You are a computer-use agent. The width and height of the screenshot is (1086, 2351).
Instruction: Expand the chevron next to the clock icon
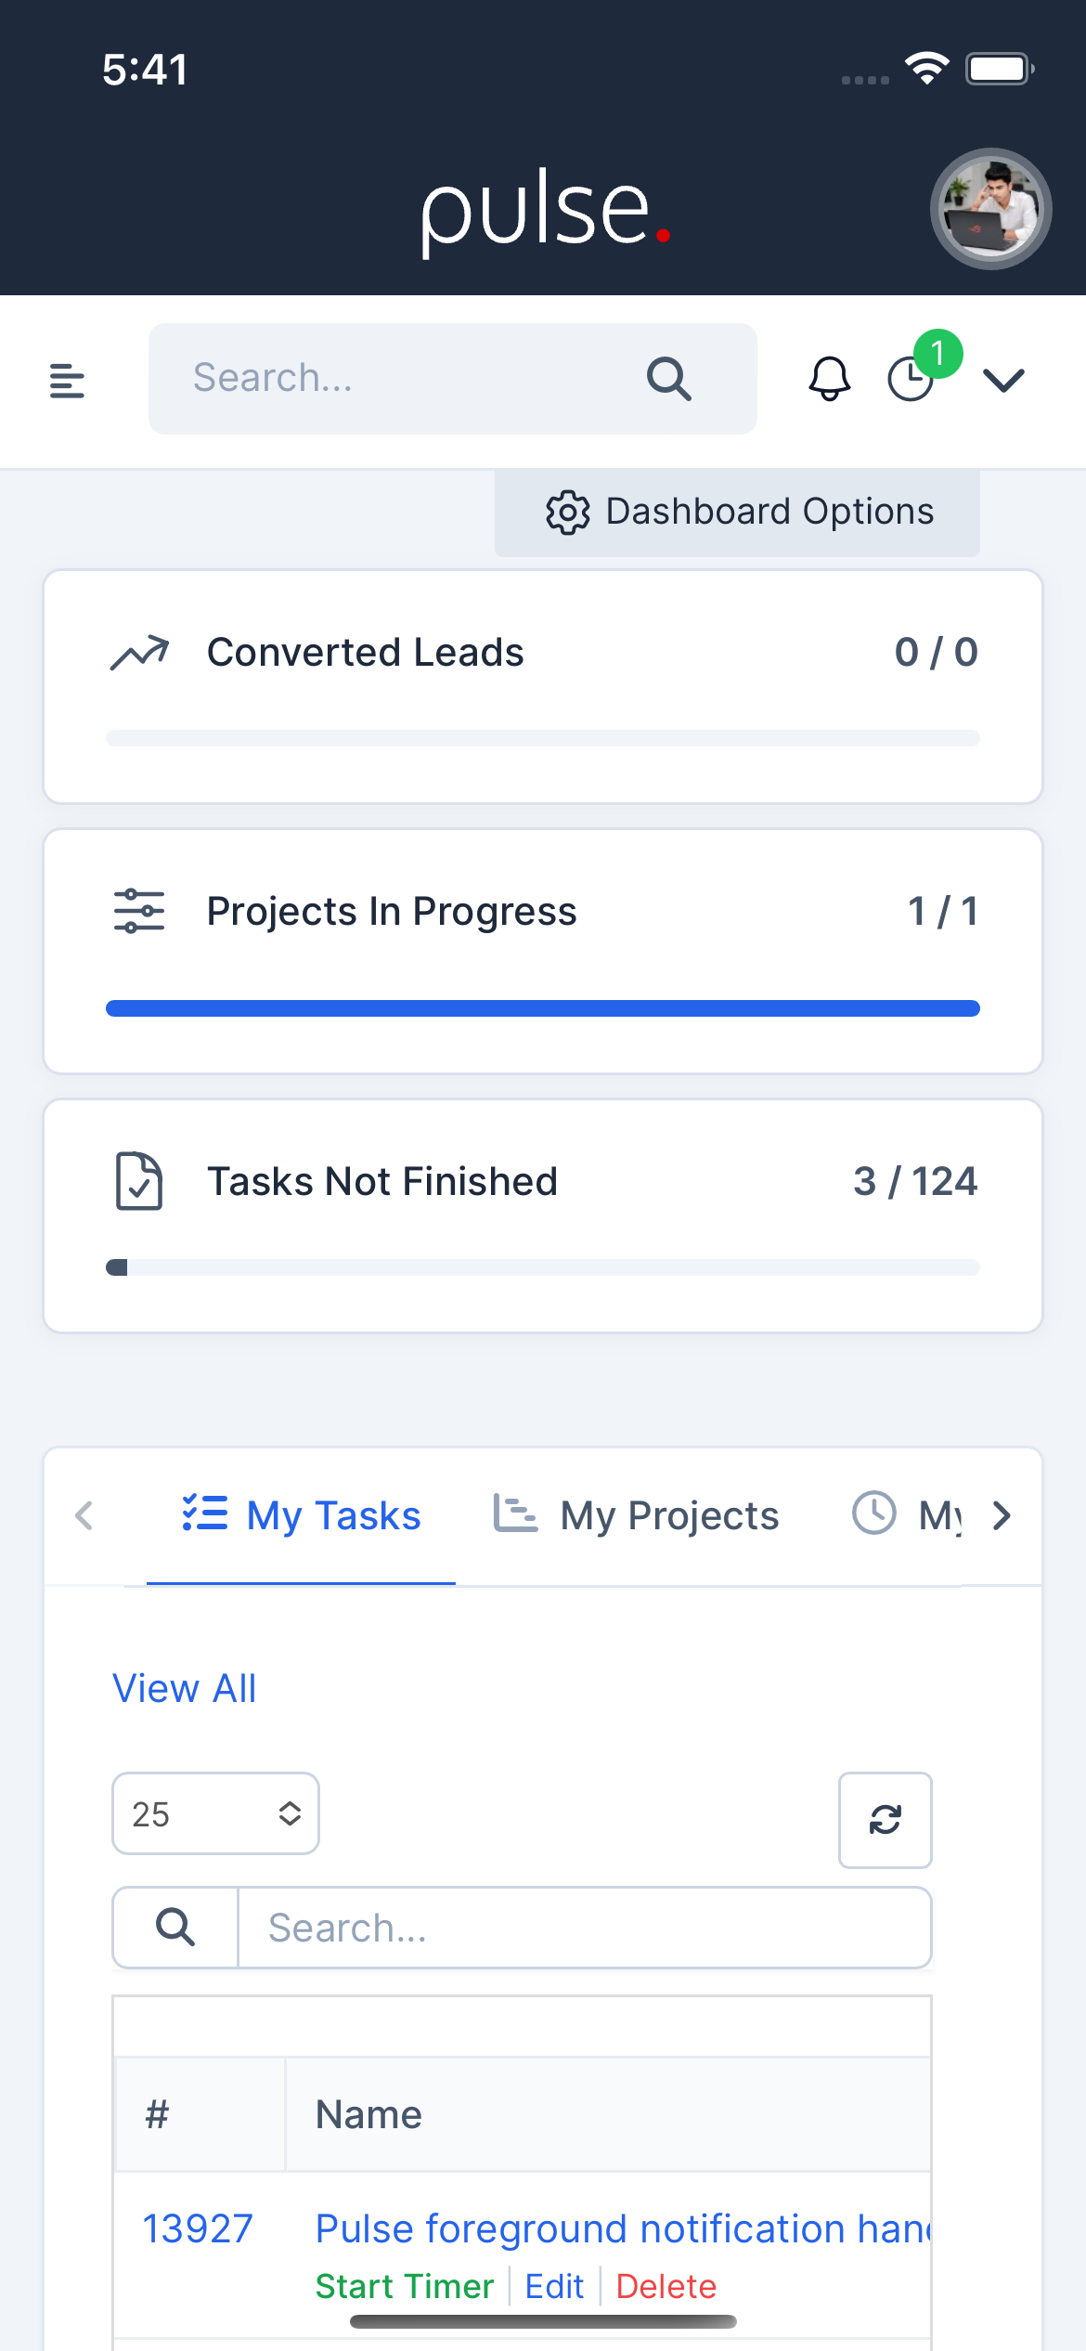pyautogui.click(x=1002, y=379)
